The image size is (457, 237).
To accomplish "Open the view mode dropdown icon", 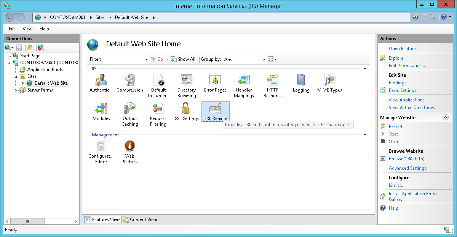I will 272,59.
